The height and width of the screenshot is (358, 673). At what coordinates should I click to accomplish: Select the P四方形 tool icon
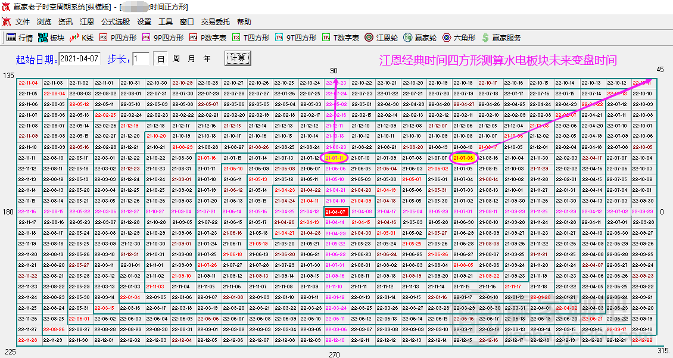[103, 38]
